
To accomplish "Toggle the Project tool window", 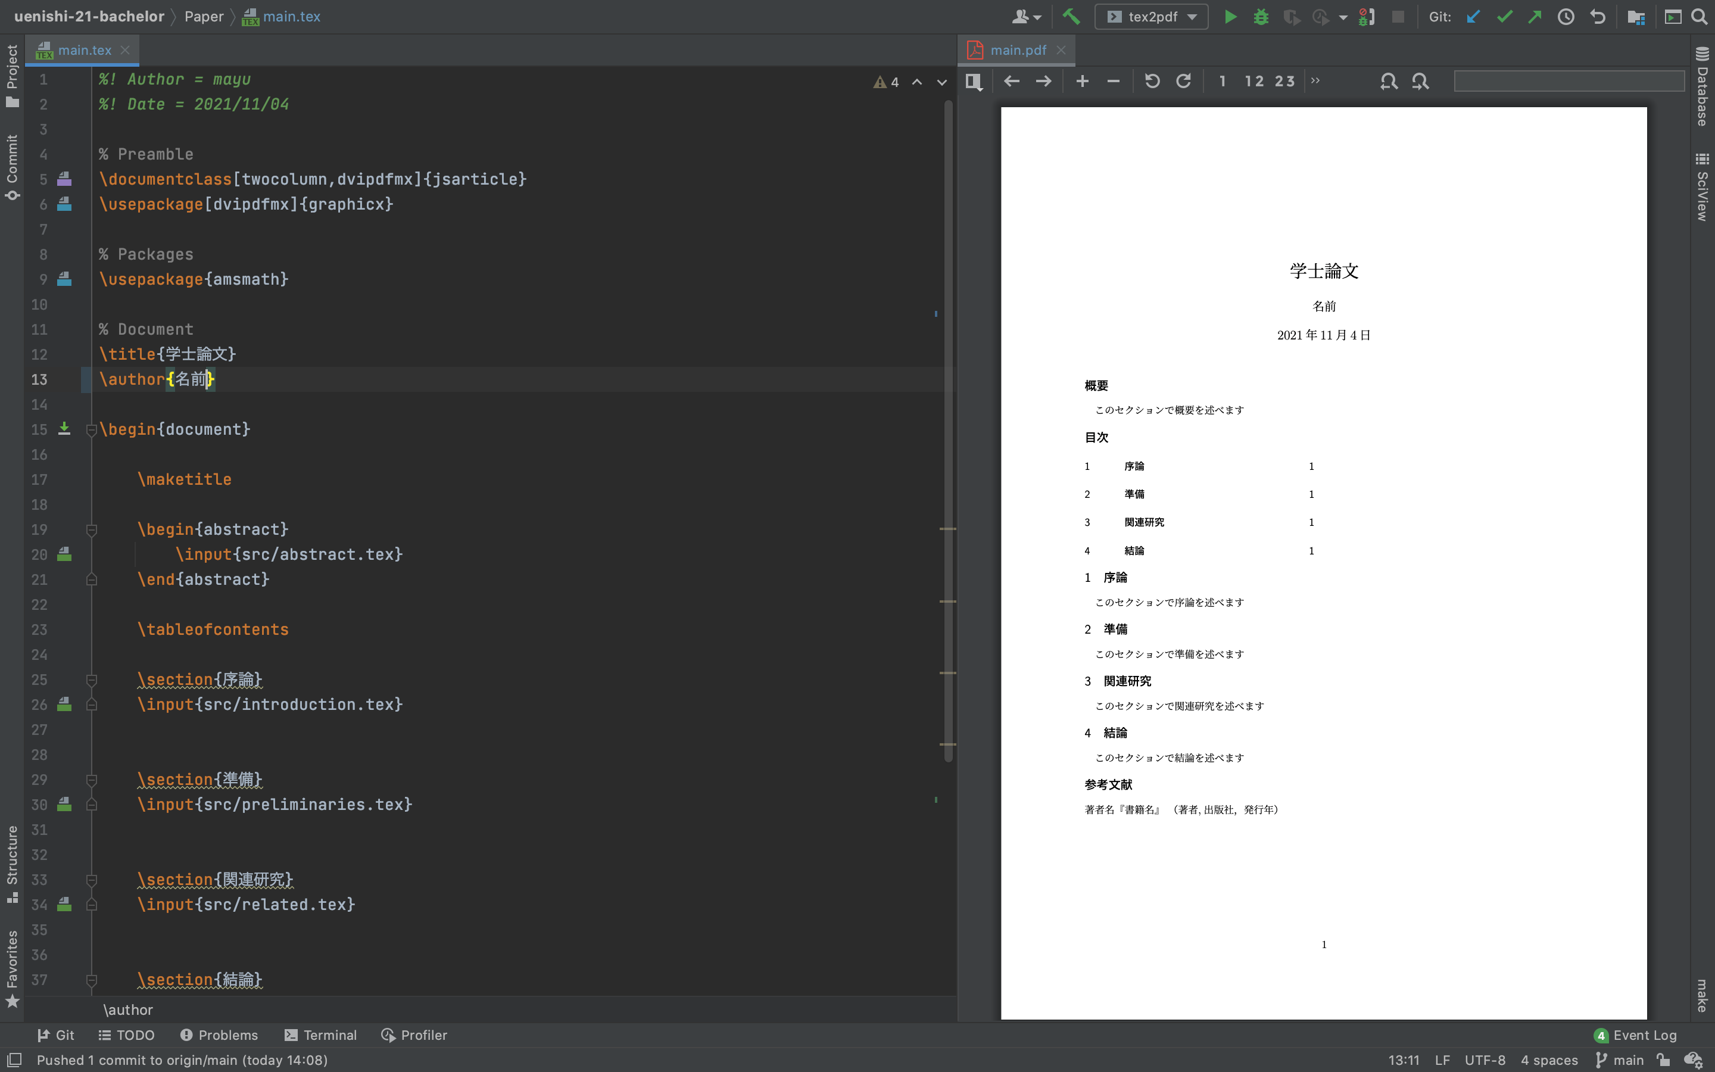I will pyautogui.click(x=11, y=67).
